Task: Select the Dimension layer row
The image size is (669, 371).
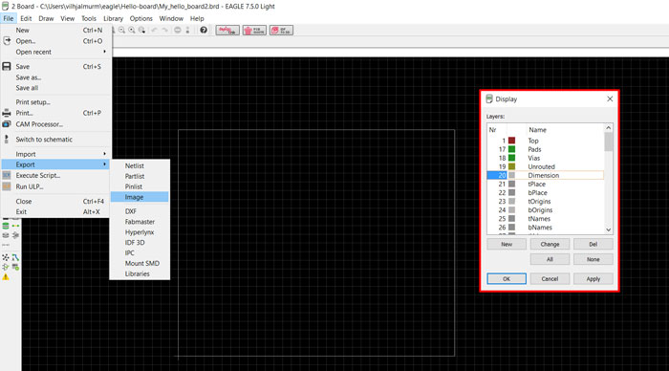Action: tap(546, 176)
